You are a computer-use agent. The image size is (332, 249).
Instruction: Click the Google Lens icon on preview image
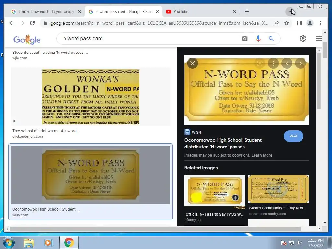click(260, 63)
